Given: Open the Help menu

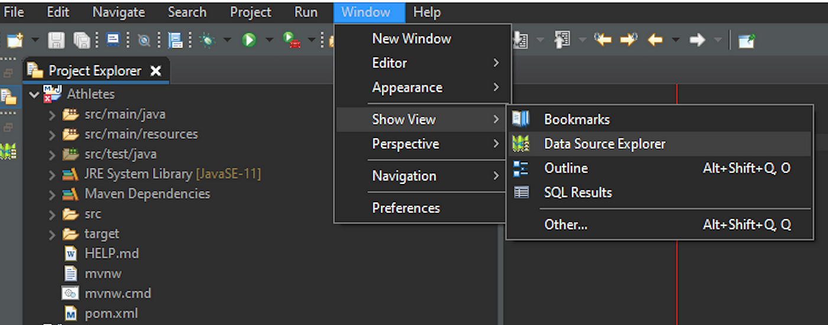Looking at the screenshot, I should [x=427, y=12].
